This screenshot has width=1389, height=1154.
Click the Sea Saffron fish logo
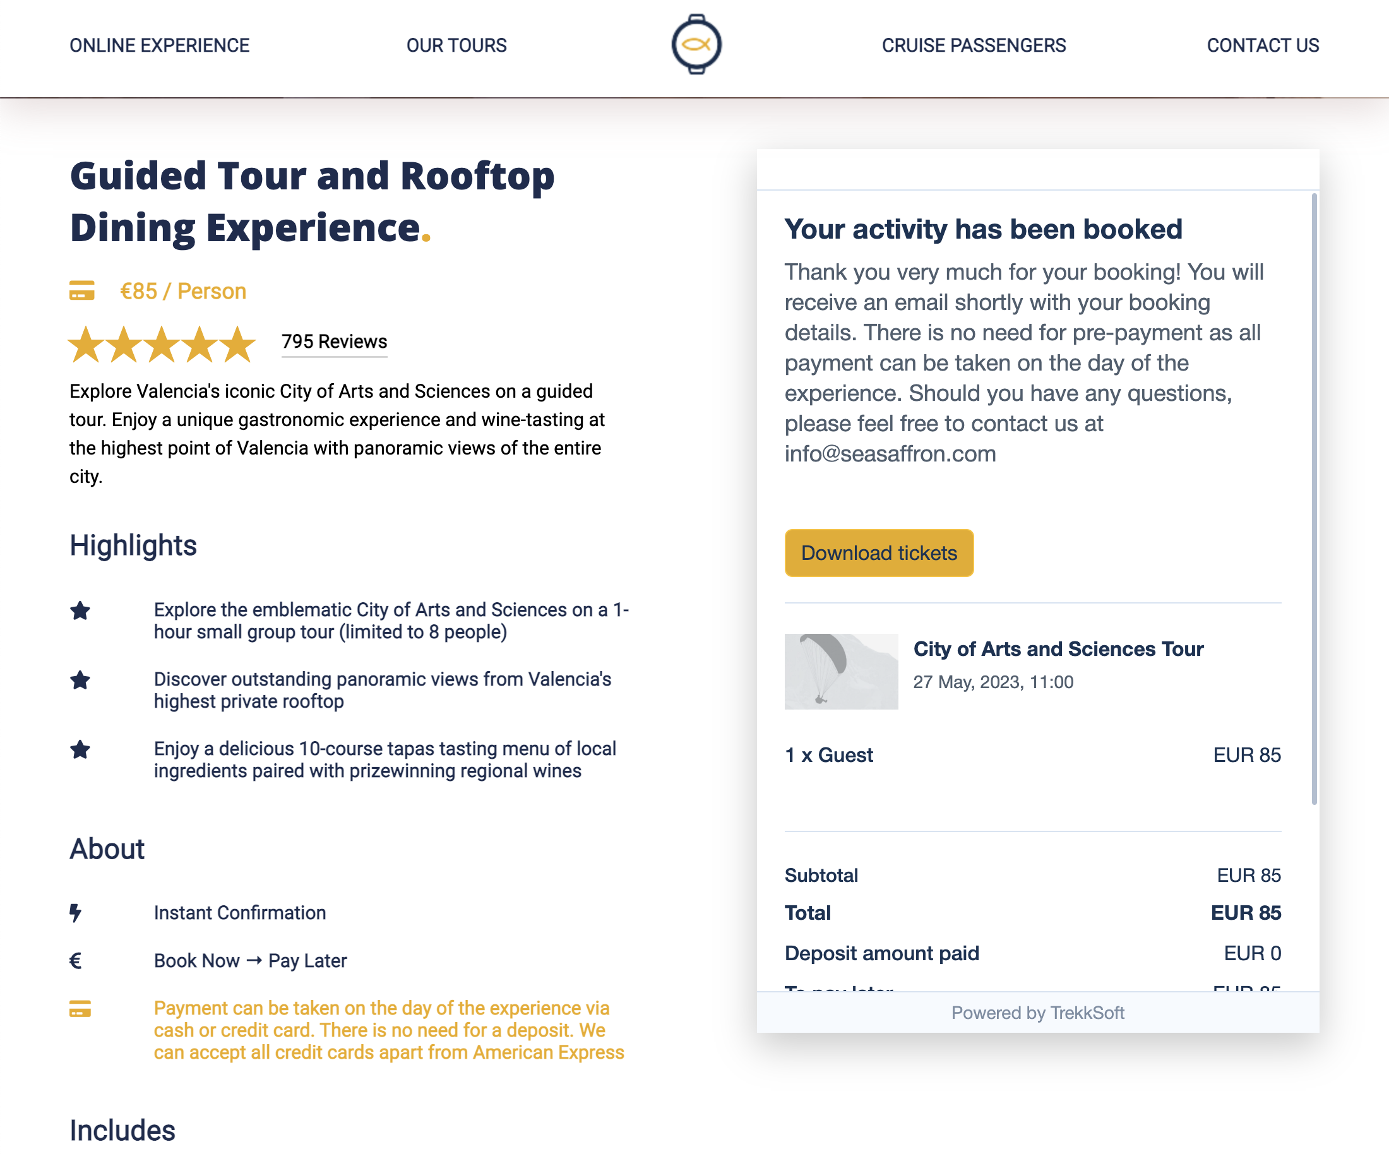tap(696, 44)
